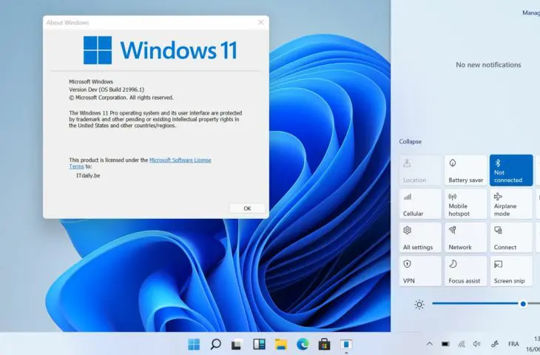Open Microsoft Store from the taskbar

point(324,344)
